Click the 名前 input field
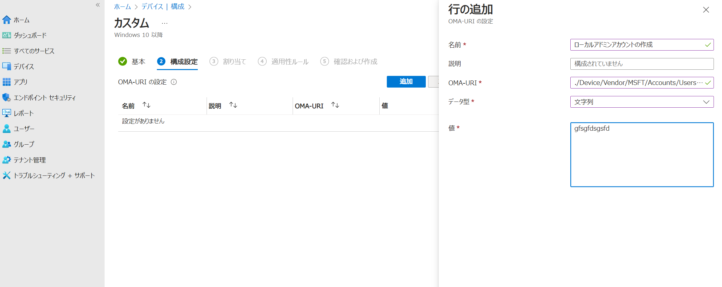 click(x=642, y=45)
